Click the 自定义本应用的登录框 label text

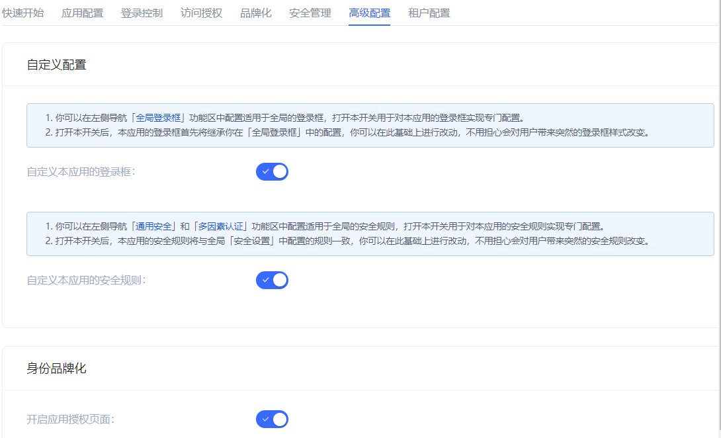pos(81,172)
